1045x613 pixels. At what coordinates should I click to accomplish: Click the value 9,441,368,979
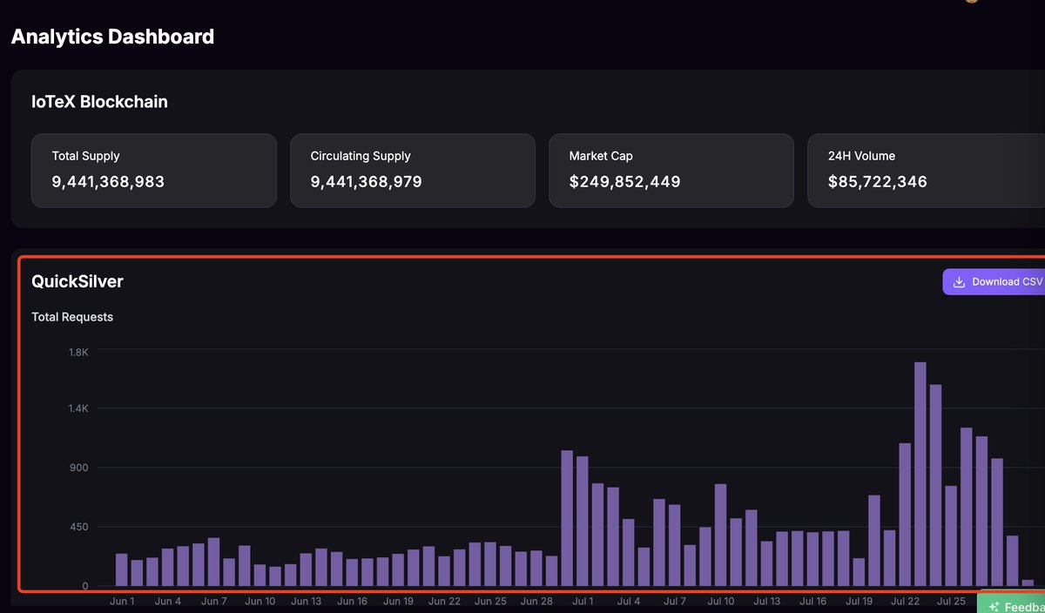(x=367, y=182)
